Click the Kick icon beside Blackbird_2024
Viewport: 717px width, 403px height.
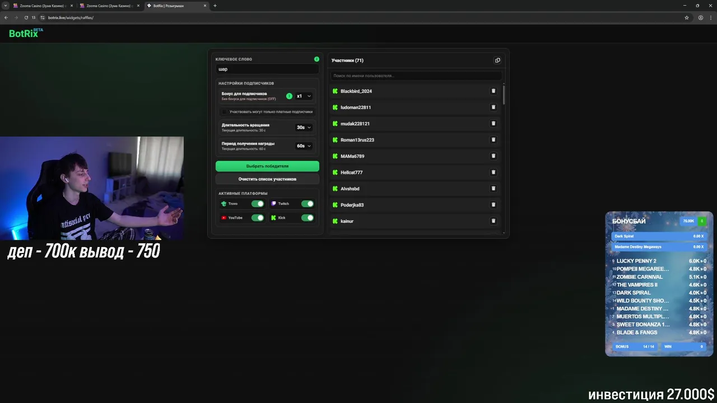(335, 91)
